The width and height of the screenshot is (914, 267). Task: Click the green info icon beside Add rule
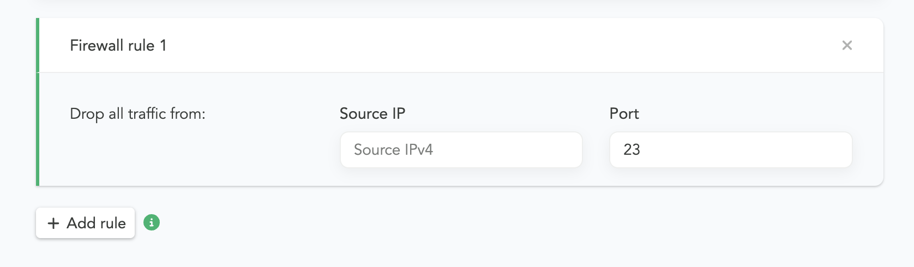pyautogui.click(x=152, y=222)
